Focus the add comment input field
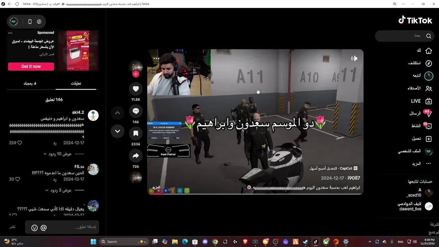Screen dimensions: 439x247 [62, 227]
